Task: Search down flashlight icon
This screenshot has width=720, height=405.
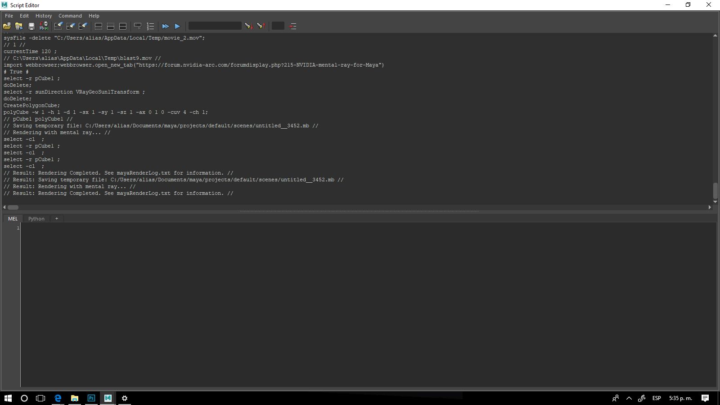Action: point(249,26)
